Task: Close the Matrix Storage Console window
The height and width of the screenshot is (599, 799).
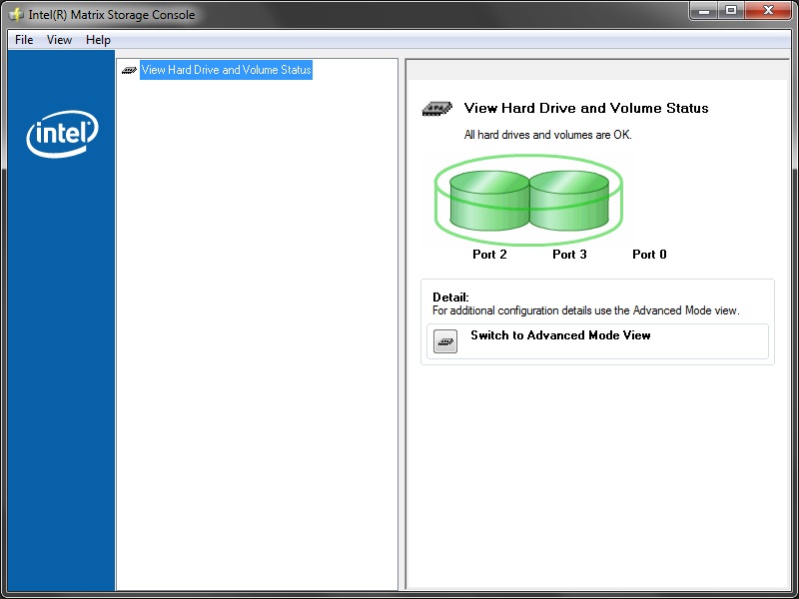Action: tap(768, 11)
